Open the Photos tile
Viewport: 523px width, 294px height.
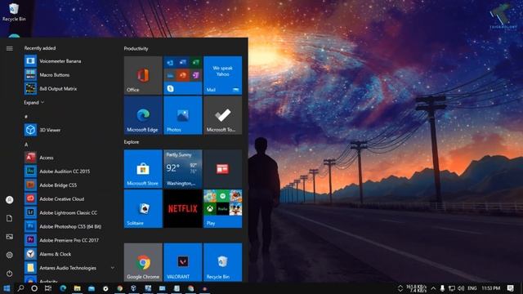tap(183, 115)
